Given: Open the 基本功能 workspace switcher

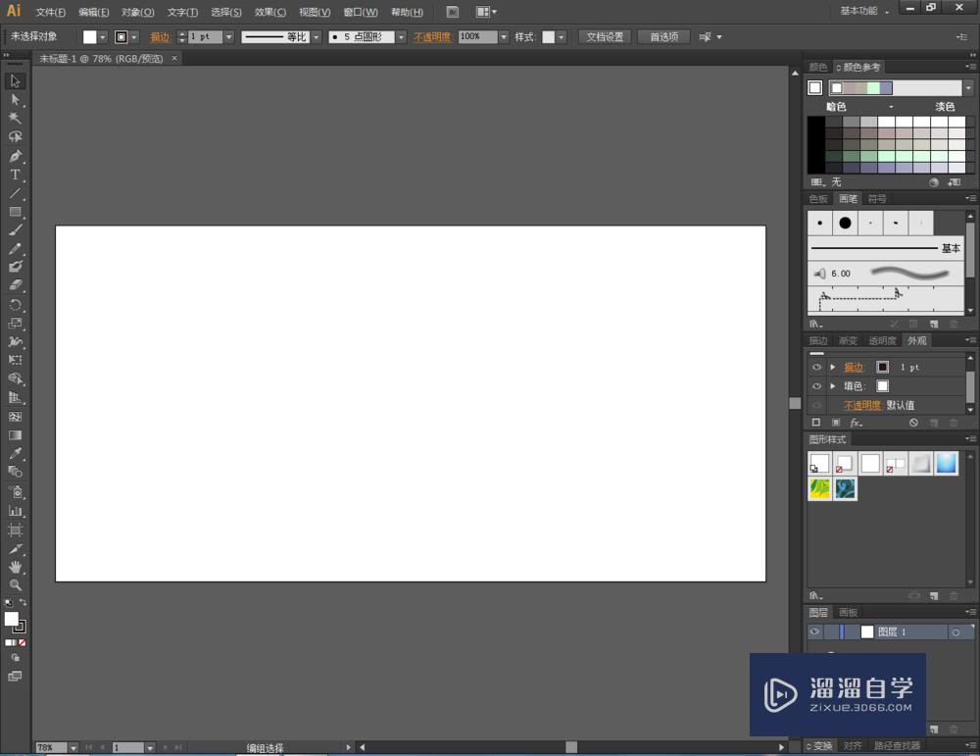Looking at the screenshot, I should coord(864,11).
